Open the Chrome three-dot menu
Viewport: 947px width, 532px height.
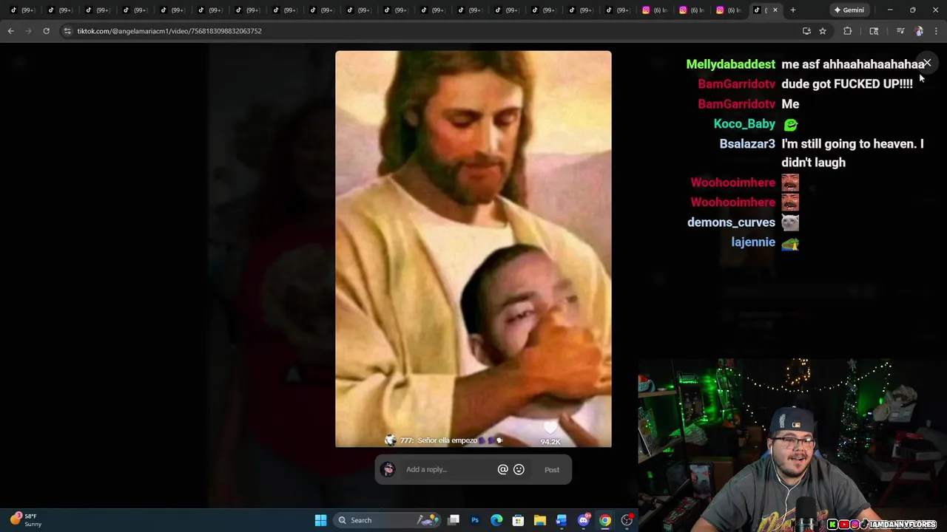[x=937, y=31]
